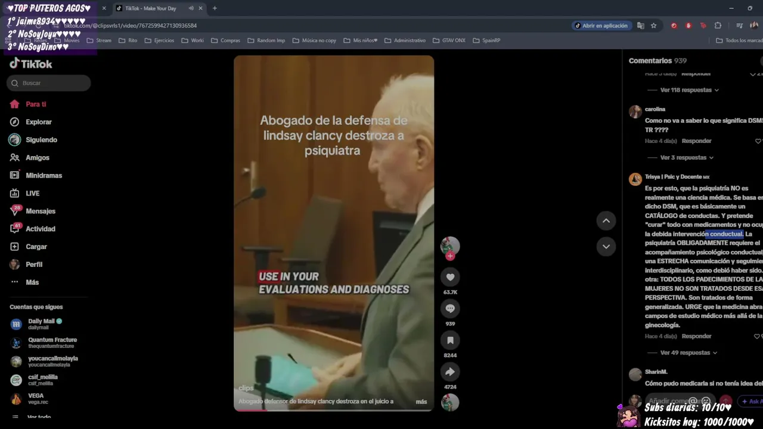Viewport: 763px width, 429px height.
Task: Open the csif_melilla account
Action: coord(43,380)
